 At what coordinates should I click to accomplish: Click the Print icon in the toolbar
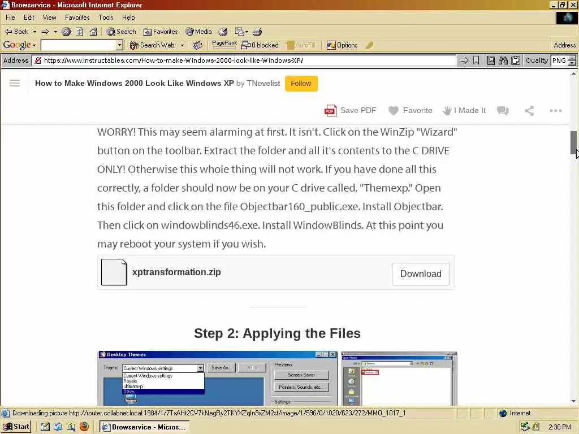point(257,32)
